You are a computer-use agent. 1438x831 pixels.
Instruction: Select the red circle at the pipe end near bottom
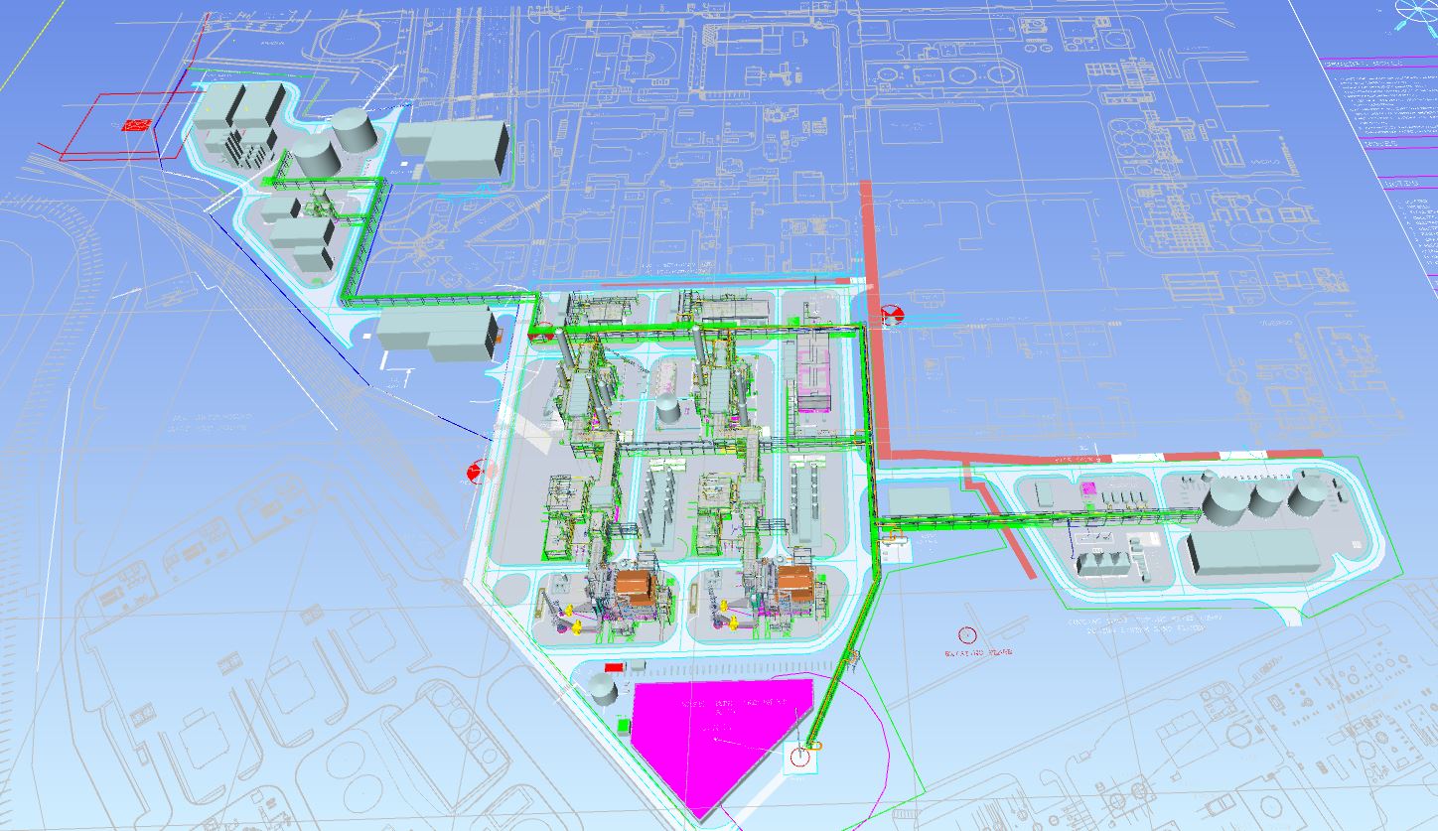pyautogui.click(x=798, y=760)
